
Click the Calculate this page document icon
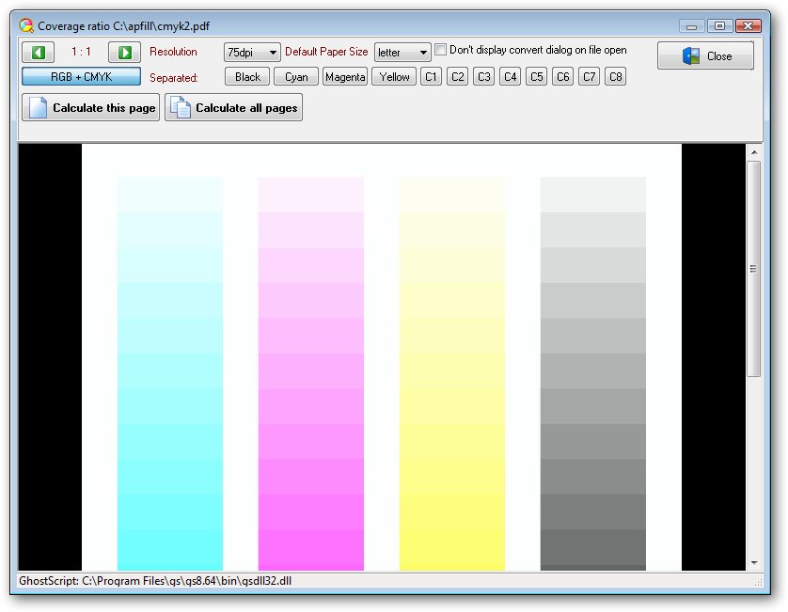point(37,107)
